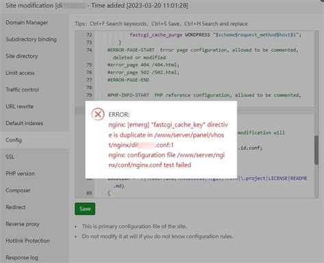The height and width of the screenshot is (263, 324).
Task: Click the #error_page 502 line
Action: click(144, 72)
